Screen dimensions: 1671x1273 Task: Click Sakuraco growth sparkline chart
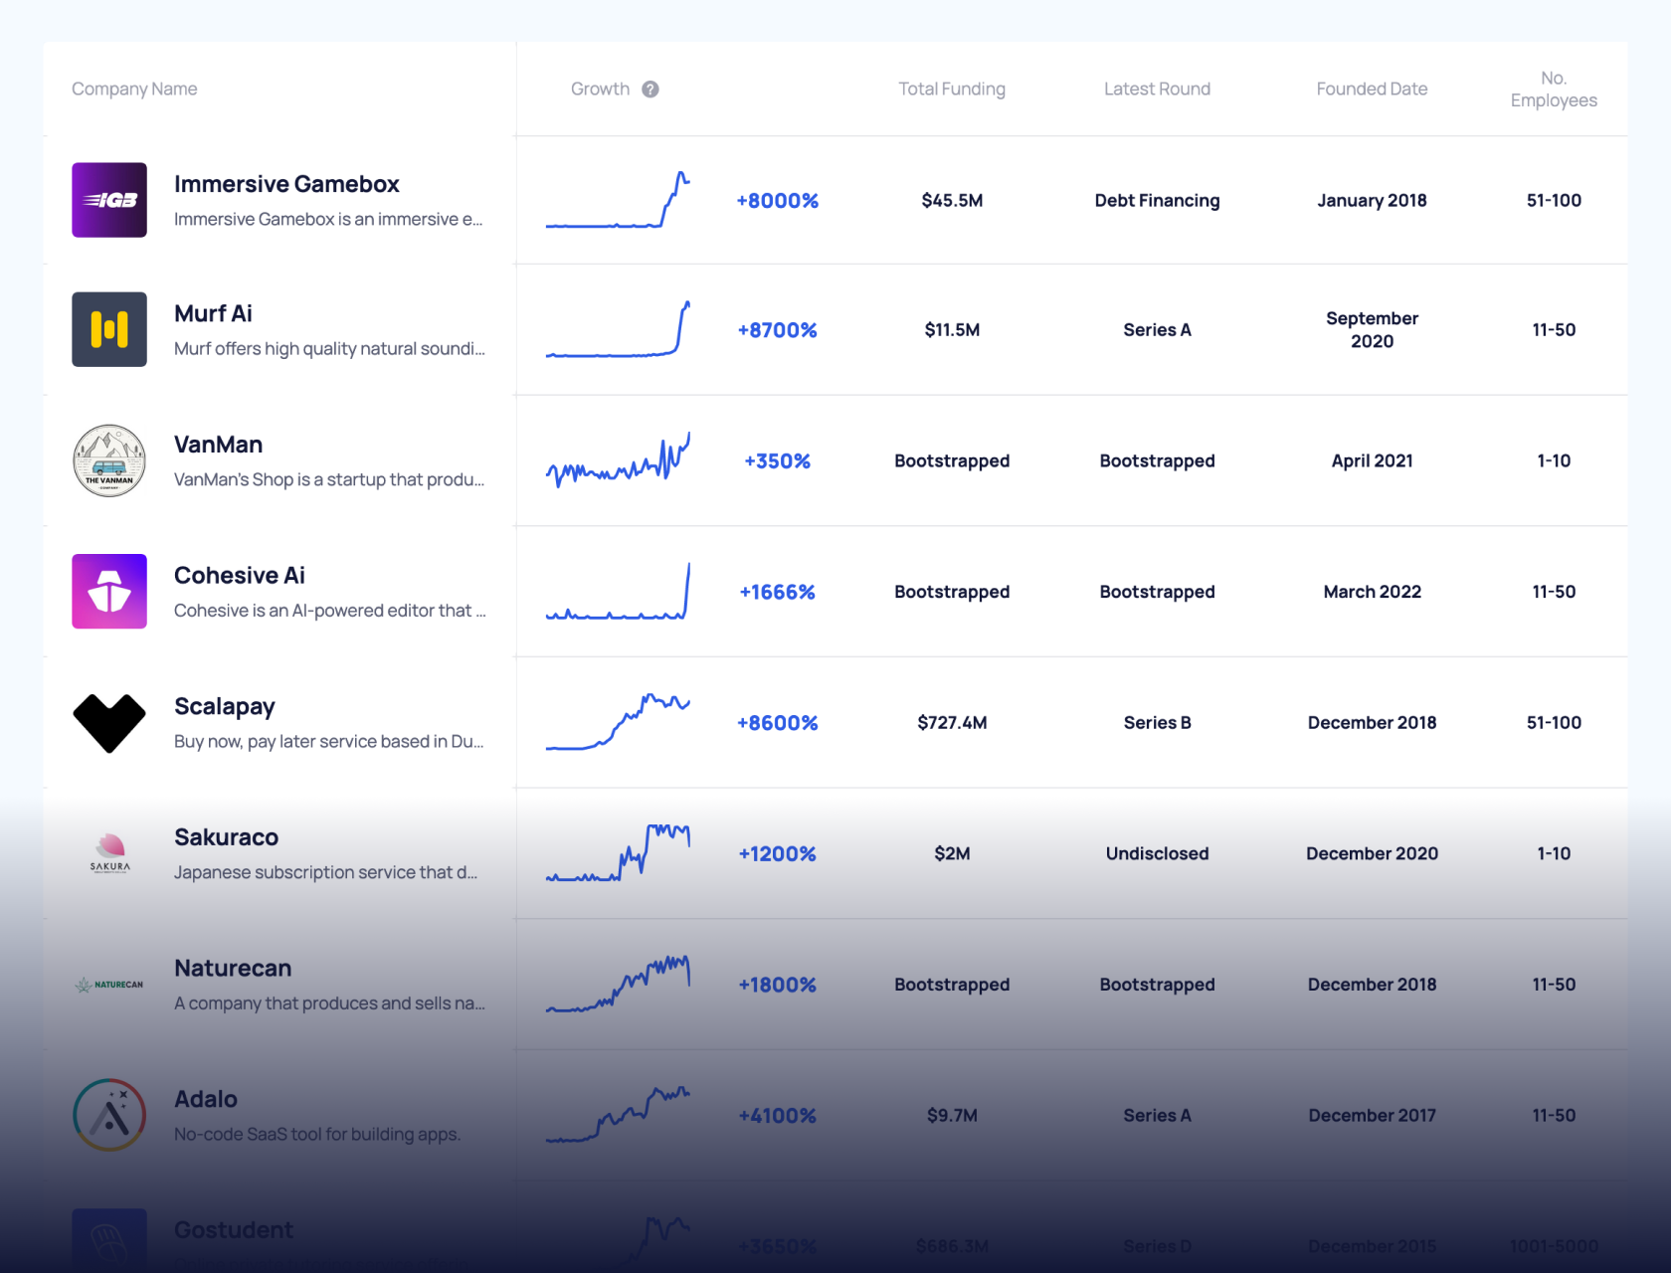618,853
